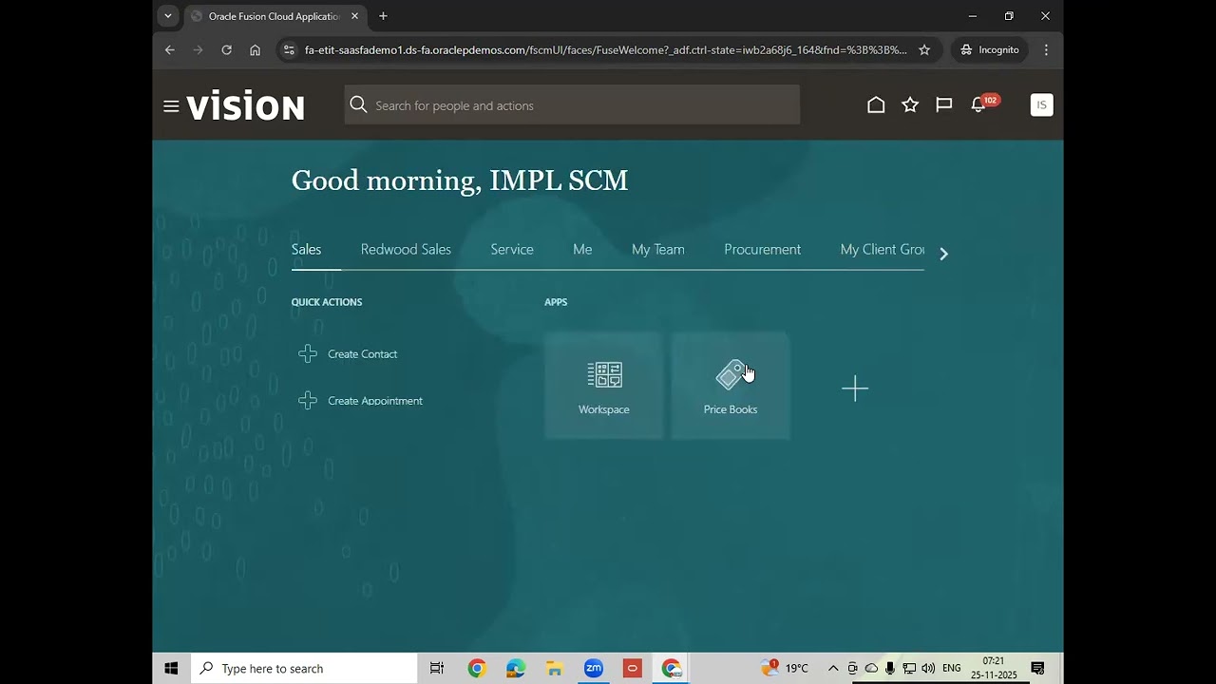
Task: View site information icon in address bar
Action: (x=290, y=50)
